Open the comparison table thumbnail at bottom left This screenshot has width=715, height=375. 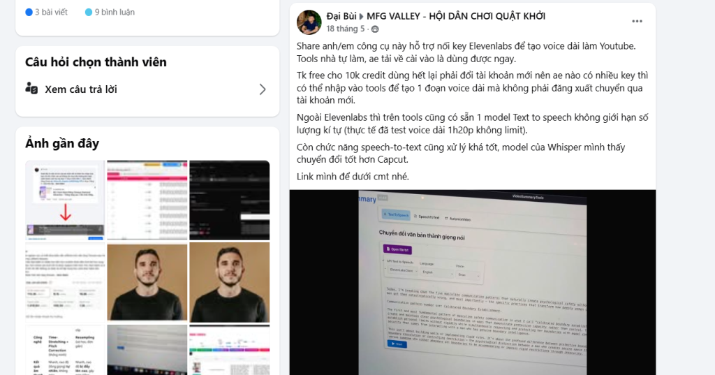65,350
